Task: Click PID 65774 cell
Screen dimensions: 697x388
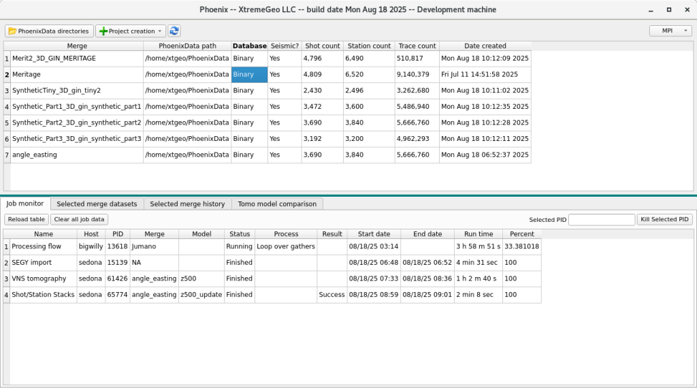Action: pyautogui.click(x=117, y=294)
